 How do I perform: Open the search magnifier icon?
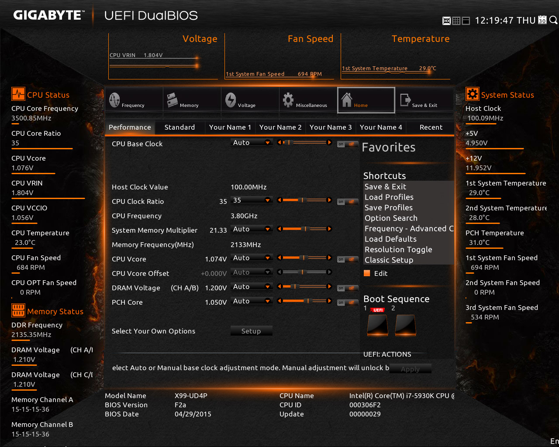[x=553, y=20]
